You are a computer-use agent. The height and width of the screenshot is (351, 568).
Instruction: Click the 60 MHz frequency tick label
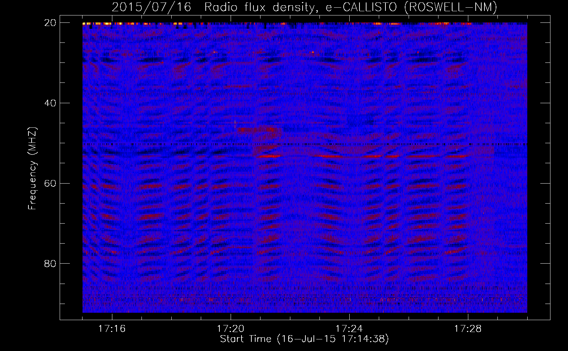pos(51,183)
